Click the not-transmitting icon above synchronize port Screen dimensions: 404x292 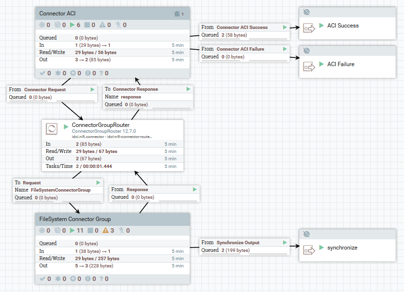pos(306,234)
